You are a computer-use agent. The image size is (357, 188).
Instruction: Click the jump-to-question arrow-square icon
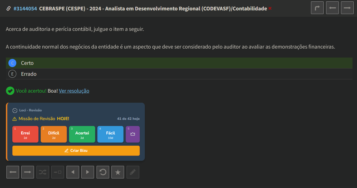pyautogui.click(x=58, y=172)
